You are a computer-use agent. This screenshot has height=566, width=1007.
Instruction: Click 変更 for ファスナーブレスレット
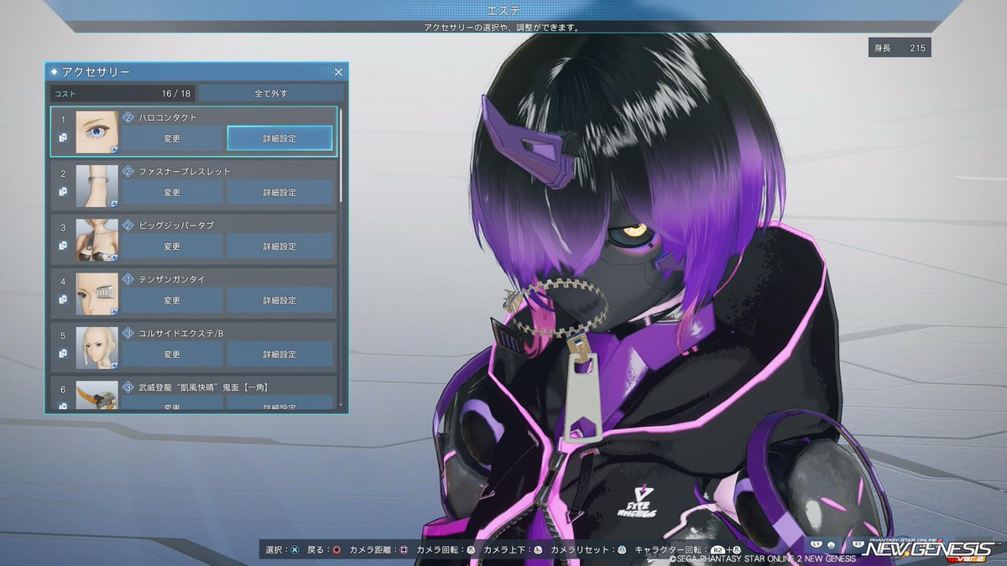click(172, 192)
